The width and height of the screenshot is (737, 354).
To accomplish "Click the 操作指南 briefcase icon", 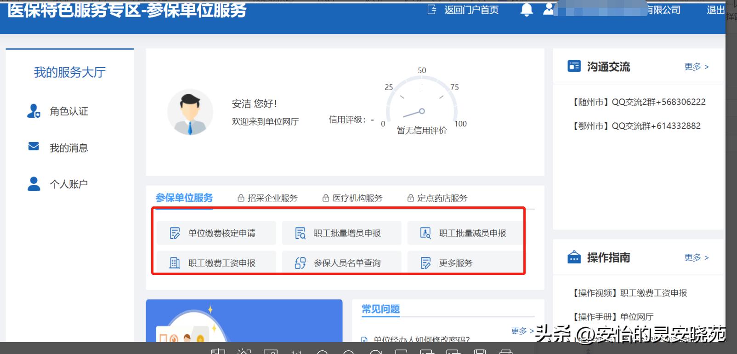I will (x=574, y=257).
